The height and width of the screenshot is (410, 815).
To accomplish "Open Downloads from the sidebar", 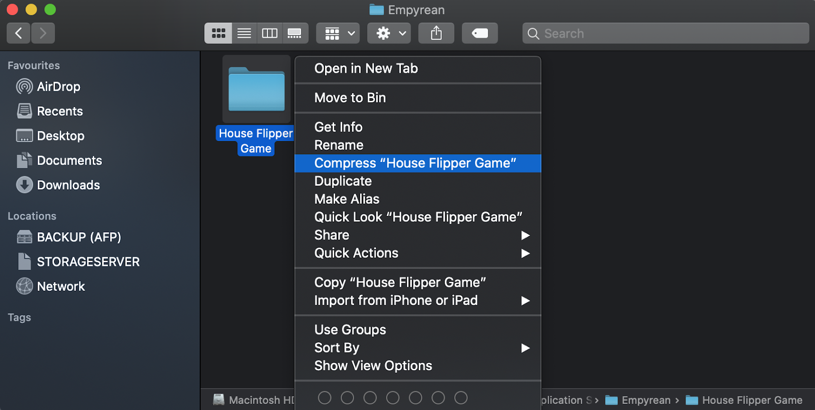I will (68, 185).
